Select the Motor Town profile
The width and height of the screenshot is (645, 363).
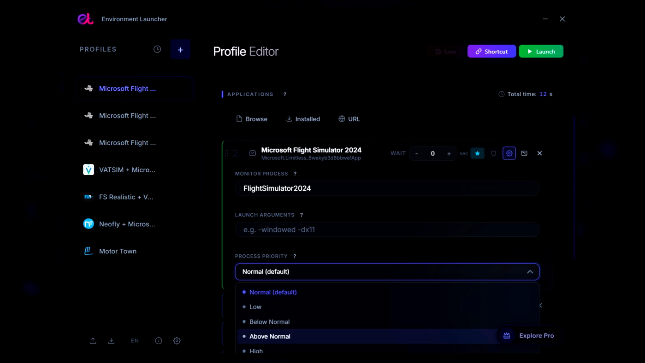coord(135,251)
